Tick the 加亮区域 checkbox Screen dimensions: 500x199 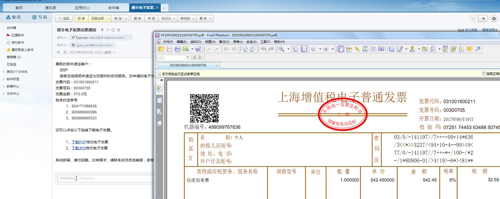coord(484,74)
